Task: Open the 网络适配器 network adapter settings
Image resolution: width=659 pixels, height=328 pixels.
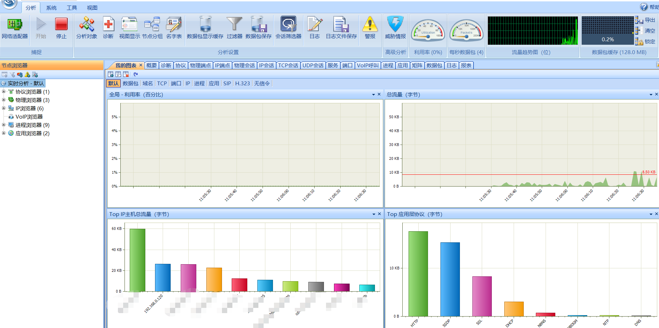Action: click(x=15, y=28)
